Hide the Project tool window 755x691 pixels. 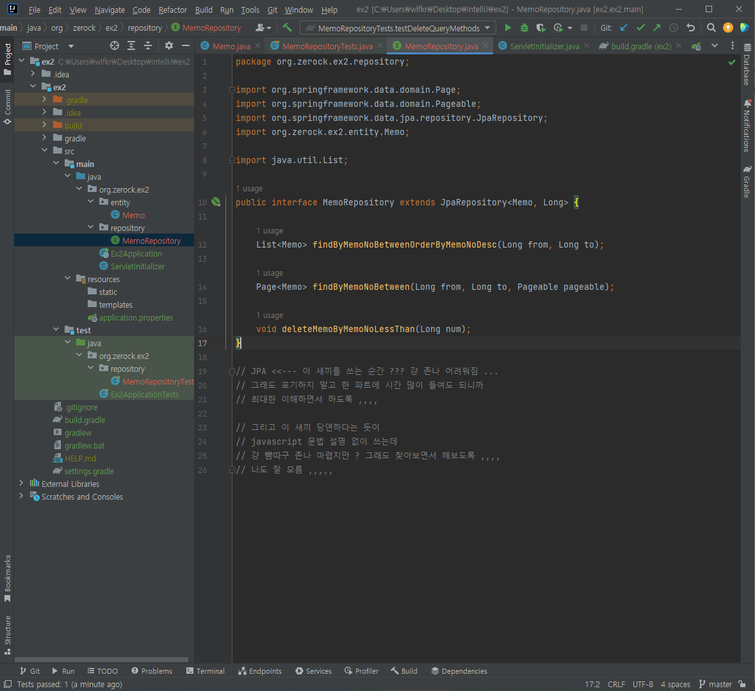(185, 45)
